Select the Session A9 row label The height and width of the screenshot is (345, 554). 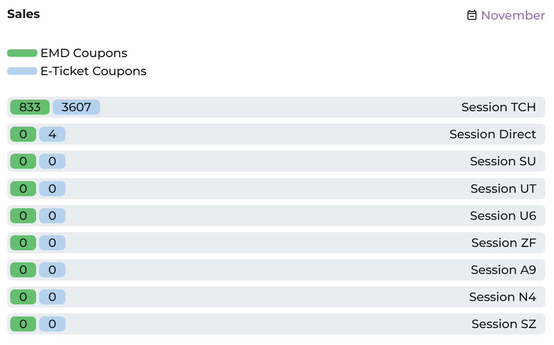(x=503, y=270)
